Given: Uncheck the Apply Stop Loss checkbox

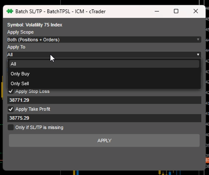Looking at the screenshot, I should click(11, 91).
